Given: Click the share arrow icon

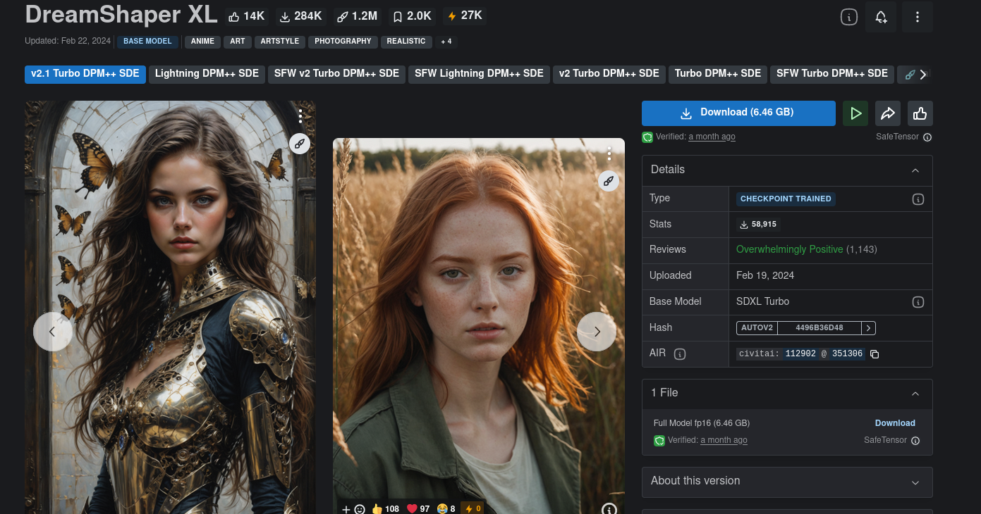Looking at the screenshot, I should click(x=888, y=113).
